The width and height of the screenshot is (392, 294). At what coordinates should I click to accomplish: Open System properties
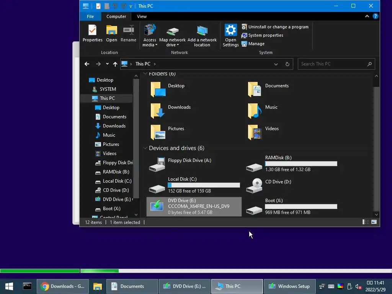coord(262,35)
